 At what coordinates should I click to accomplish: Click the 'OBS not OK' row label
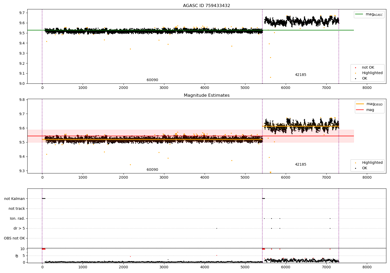[x=15, y=238]
